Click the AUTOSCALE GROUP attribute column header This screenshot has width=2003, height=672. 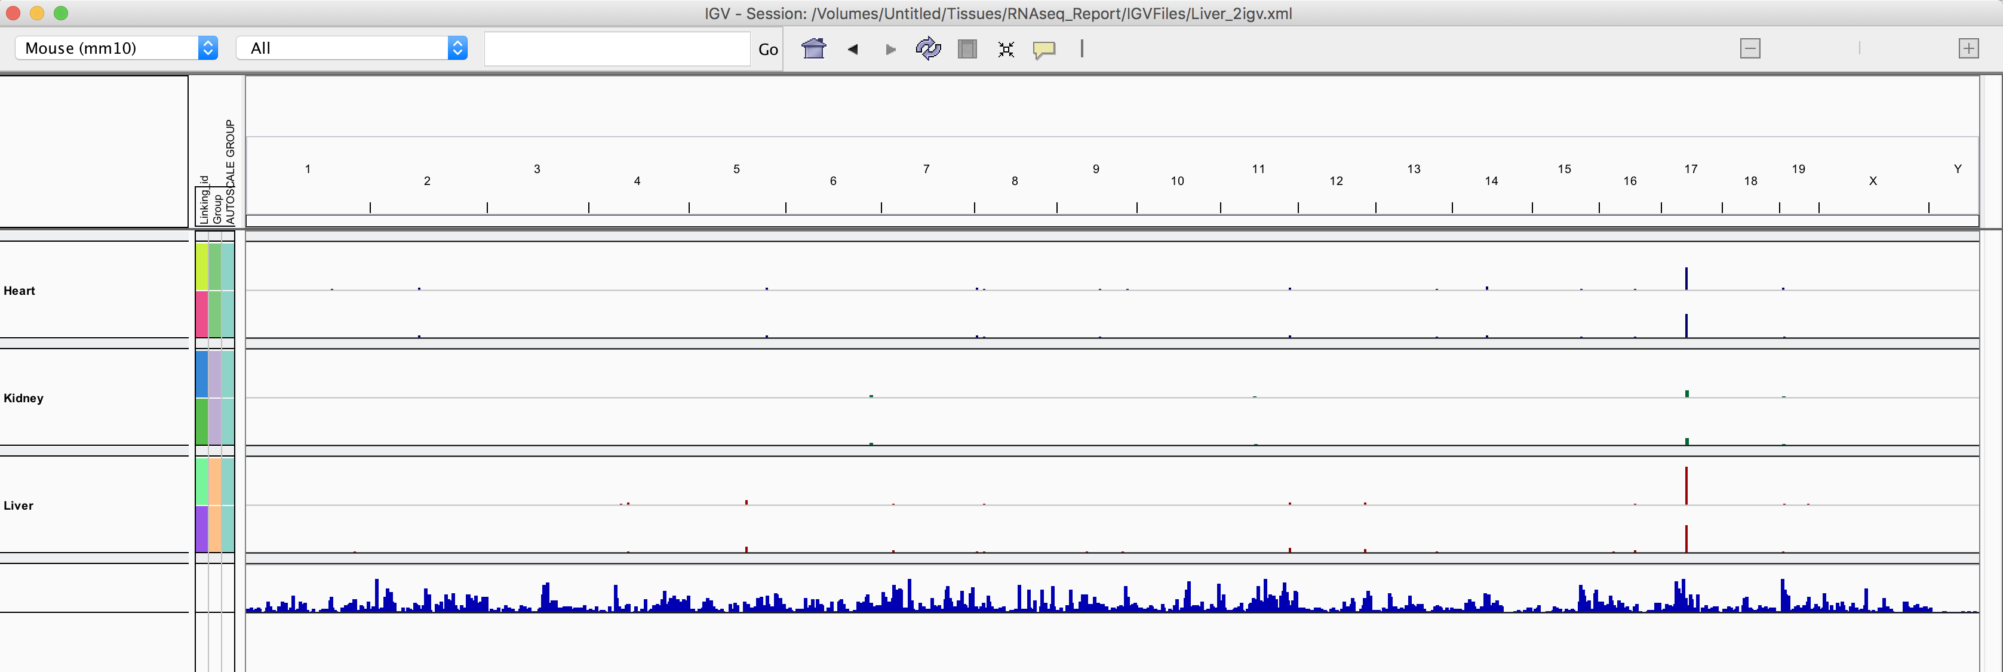[229, 172]
